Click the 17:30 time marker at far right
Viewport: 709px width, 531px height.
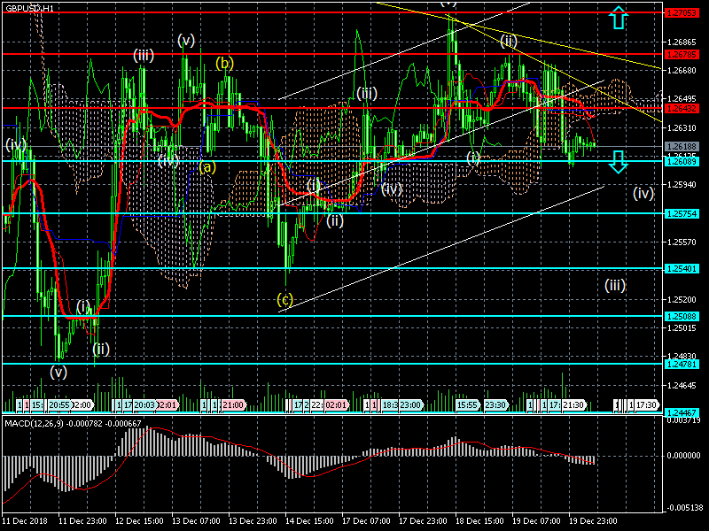point(646,404)
